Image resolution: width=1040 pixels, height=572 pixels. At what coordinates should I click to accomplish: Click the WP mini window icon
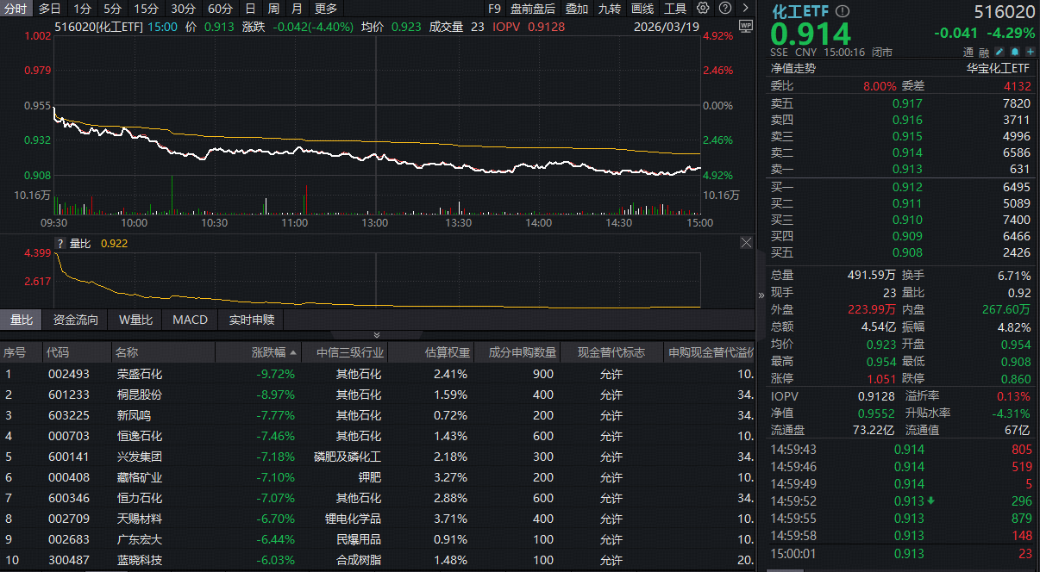coord(746,26)
